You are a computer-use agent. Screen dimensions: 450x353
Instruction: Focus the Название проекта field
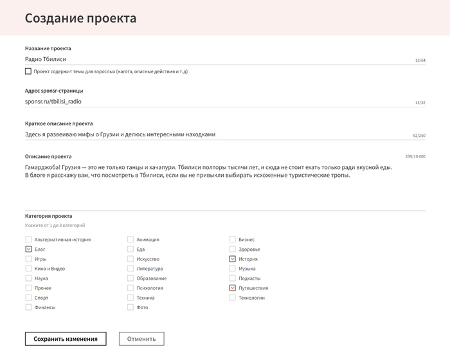click(212, 59)
